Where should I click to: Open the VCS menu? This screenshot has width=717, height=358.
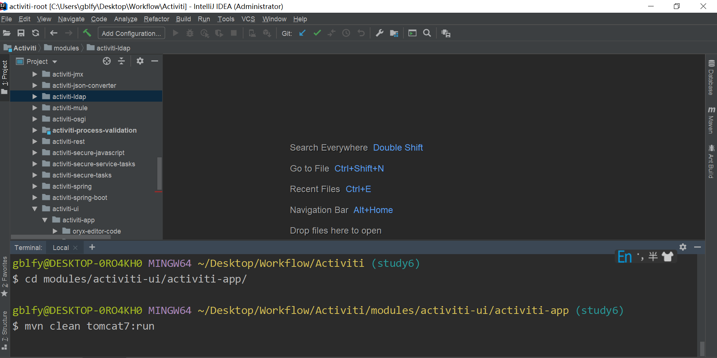(248, 19)
